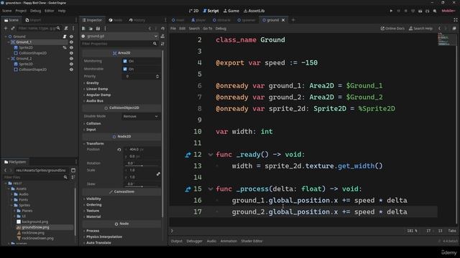Toggle visibility of CollisionShape2D under Ground_1
This screenshot has width=460, height=258.
click(x=71, y=53)
